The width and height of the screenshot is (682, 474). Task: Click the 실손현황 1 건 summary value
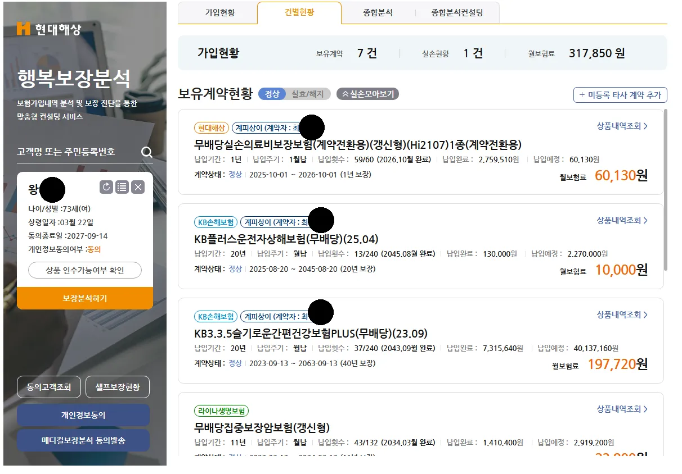[473, 53]
